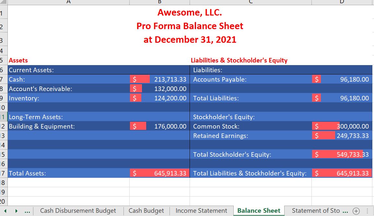
Task: Switch to the Income Statement sheet
Action: 201,210
